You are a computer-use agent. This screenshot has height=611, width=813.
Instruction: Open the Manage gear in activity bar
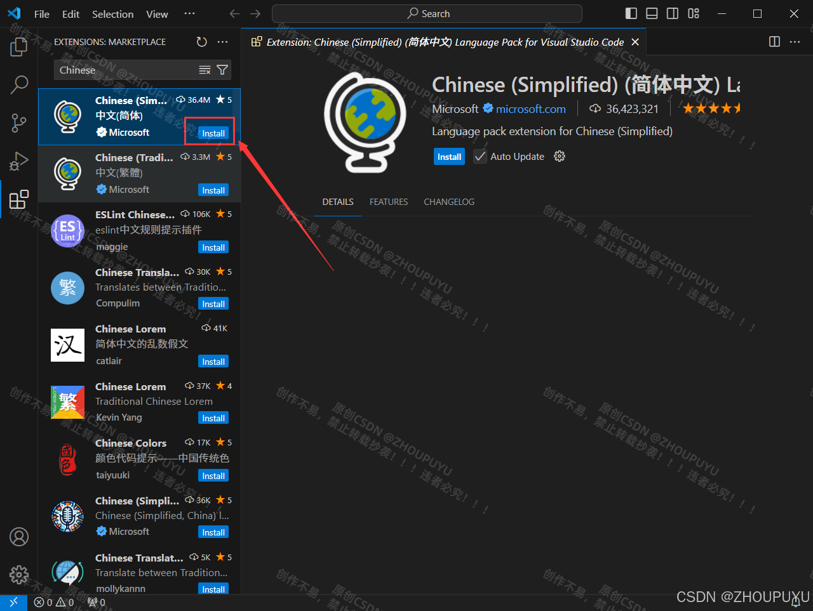click(19, 575)
